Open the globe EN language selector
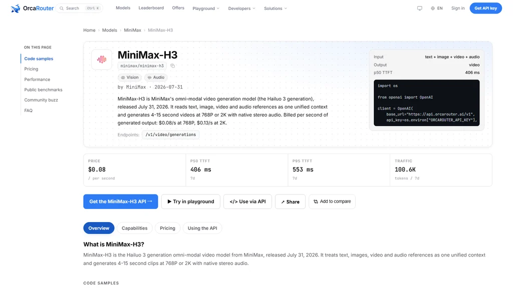Image resolution: width=513 pixels, height=288 pixels. (437, 8)
